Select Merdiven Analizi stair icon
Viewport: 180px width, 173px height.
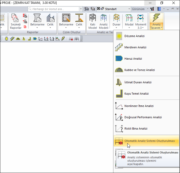tap(119, 47)
